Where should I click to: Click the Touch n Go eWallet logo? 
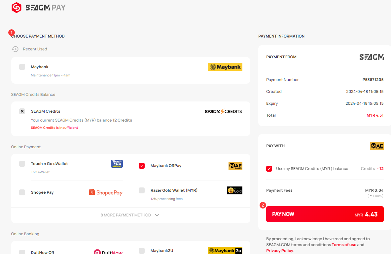click(117, 164)
